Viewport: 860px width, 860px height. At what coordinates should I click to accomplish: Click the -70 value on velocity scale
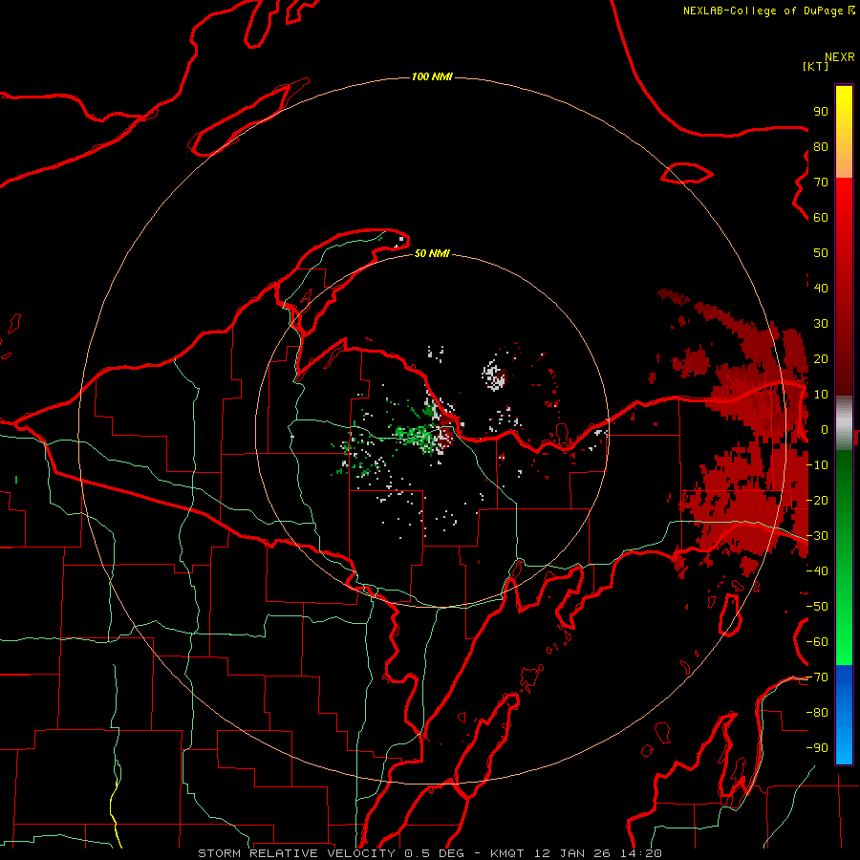tap(817, 677)
